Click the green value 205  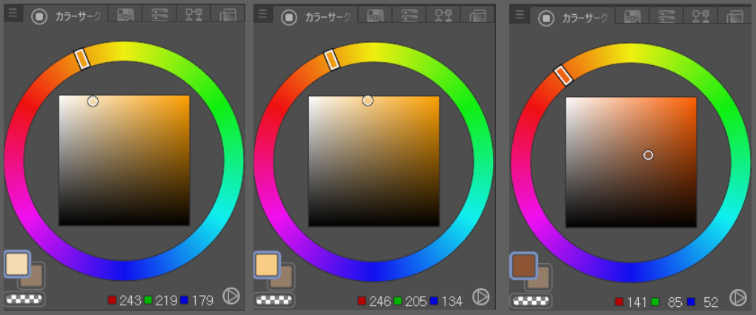pyautogui.click(x=416, y=302)
